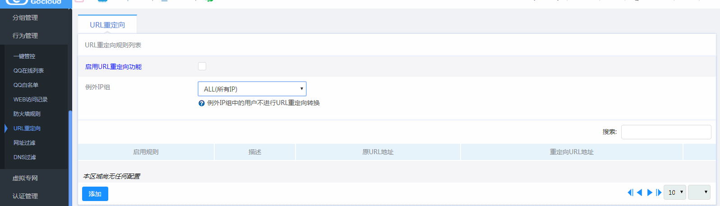Viewport: 720px width, 206px height.
Task: Go to the next page of rules
Action: [x=650, y=192]
